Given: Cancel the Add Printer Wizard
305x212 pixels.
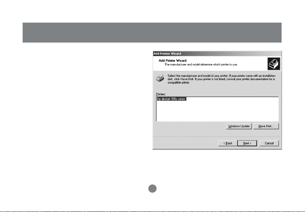Looking at the screenshot, I should (269, 143).
